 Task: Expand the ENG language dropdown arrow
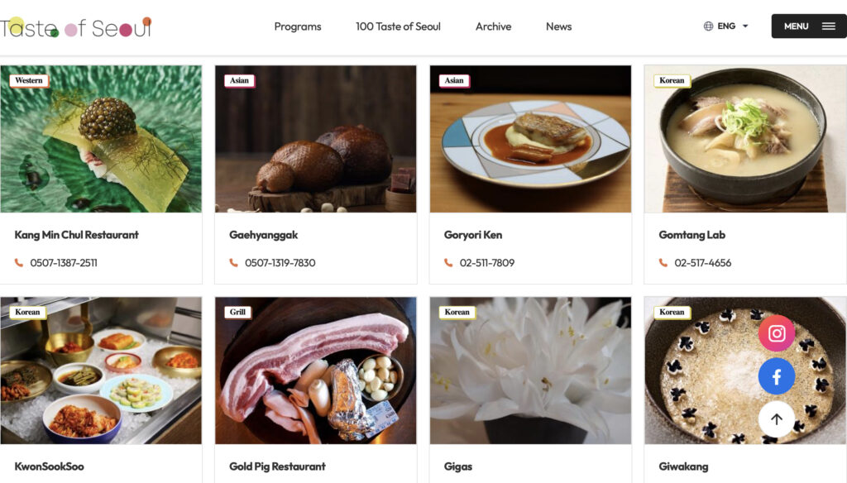point(745,26)
